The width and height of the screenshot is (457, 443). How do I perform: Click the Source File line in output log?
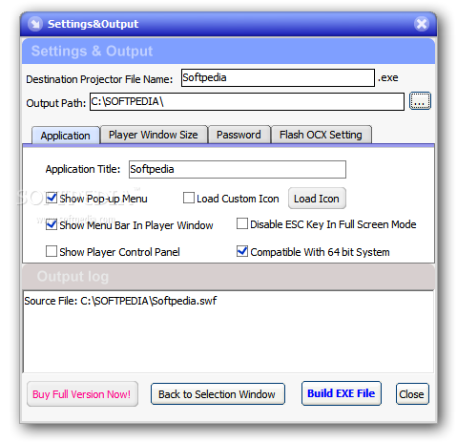coord(121,301)
